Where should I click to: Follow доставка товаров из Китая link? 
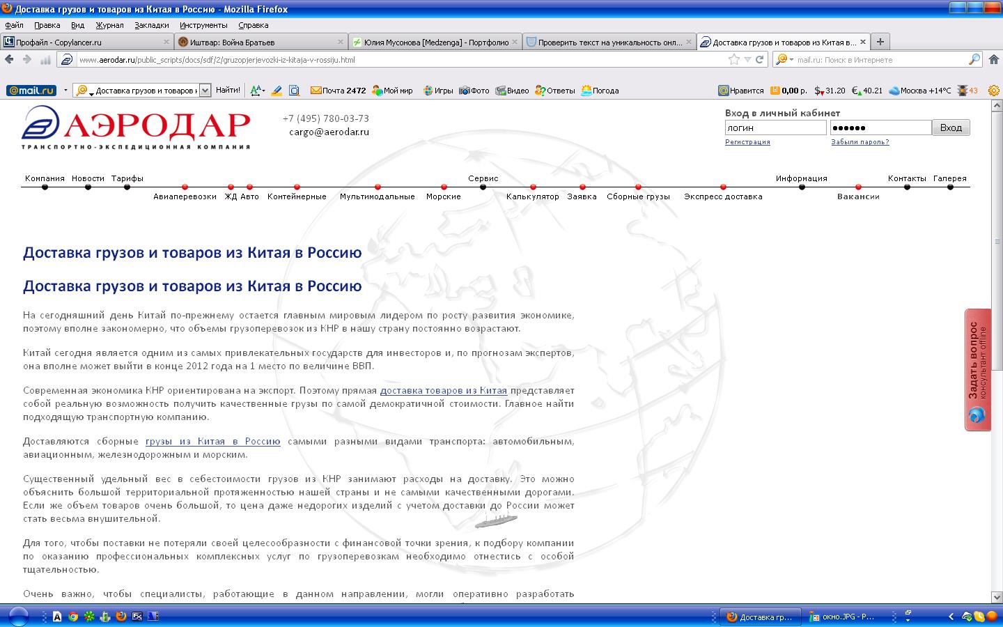444,390
